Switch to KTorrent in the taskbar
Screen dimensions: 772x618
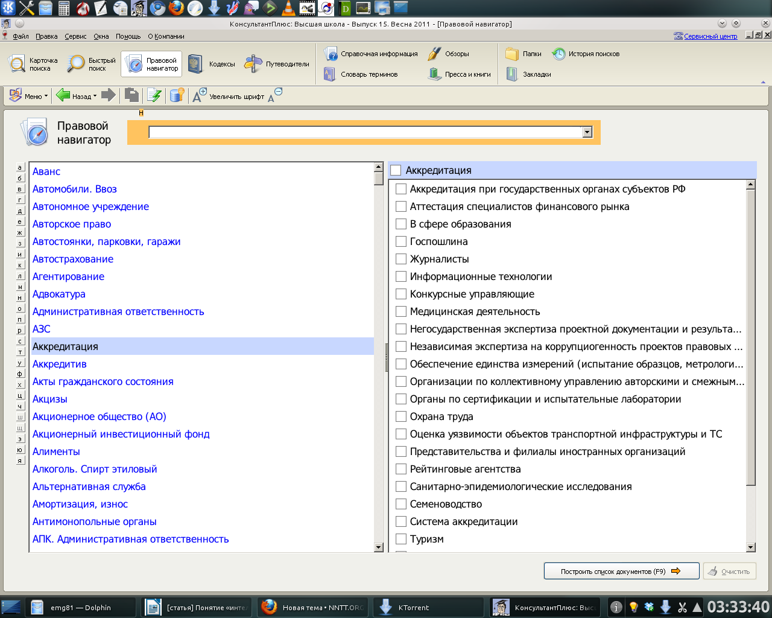pos(428,608)
